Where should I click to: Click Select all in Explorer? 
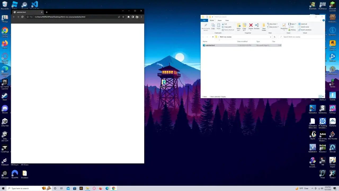point(303,24)
